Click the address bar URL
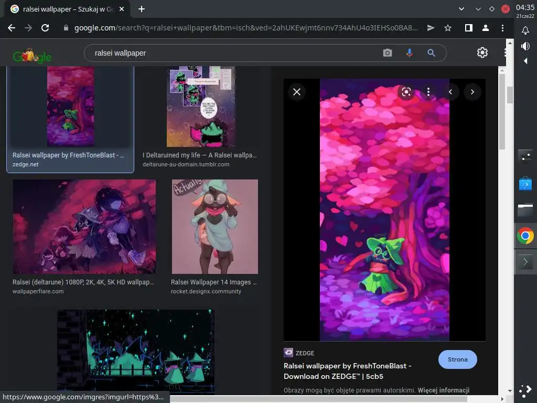This screenshot has height=403, width=537. pos(246,28)
